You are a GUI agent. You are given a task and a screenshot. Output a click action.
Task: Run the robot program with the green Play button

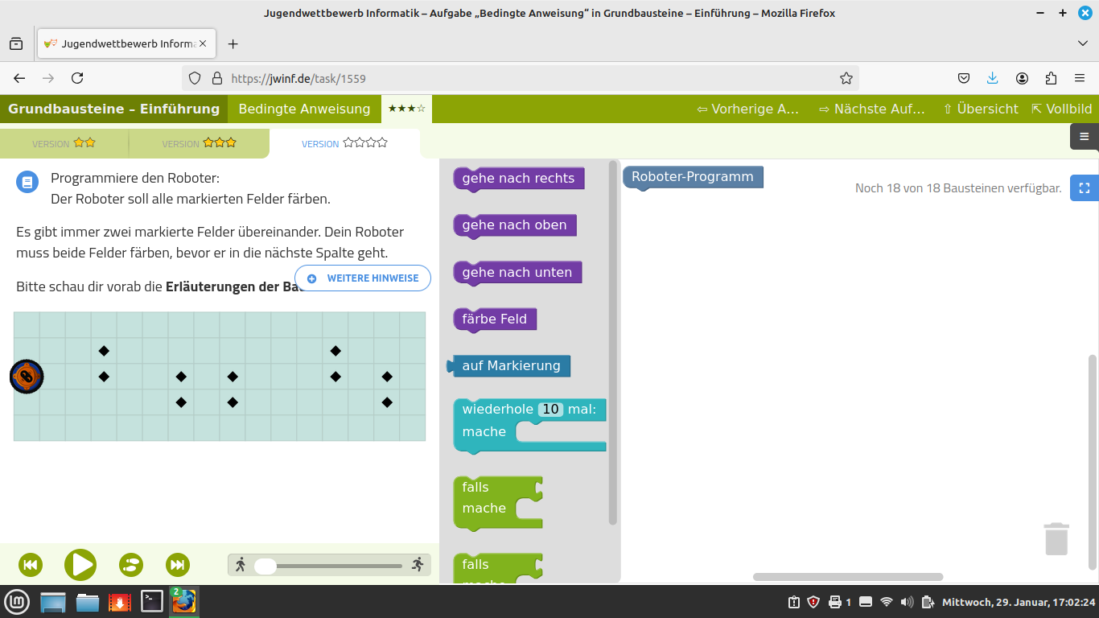pos(80,565)
